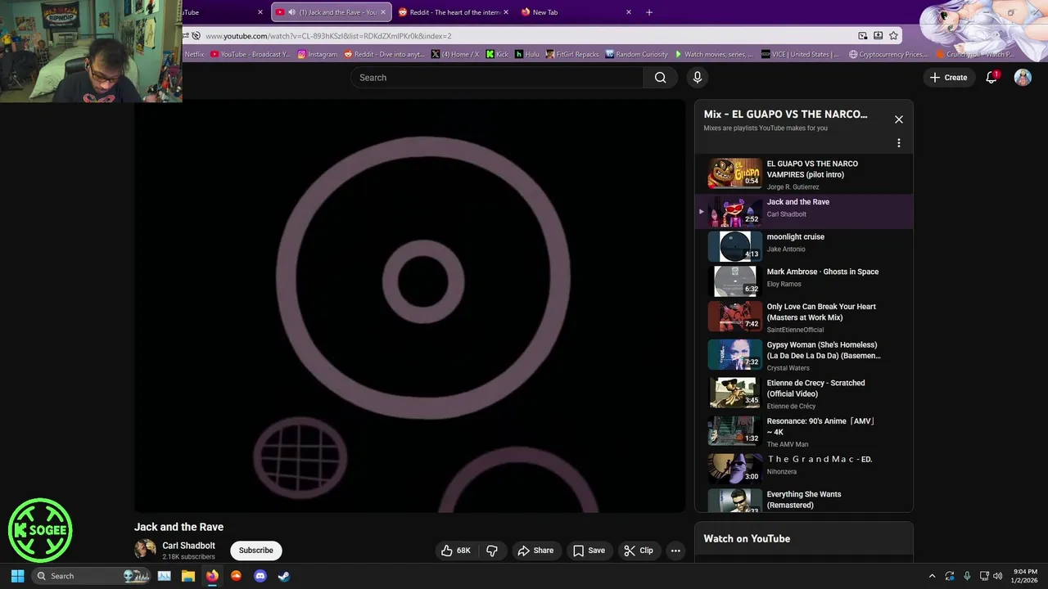Open a new browser tab with plus
Viewport: 1048px width, 589px height.
(649, 12)
